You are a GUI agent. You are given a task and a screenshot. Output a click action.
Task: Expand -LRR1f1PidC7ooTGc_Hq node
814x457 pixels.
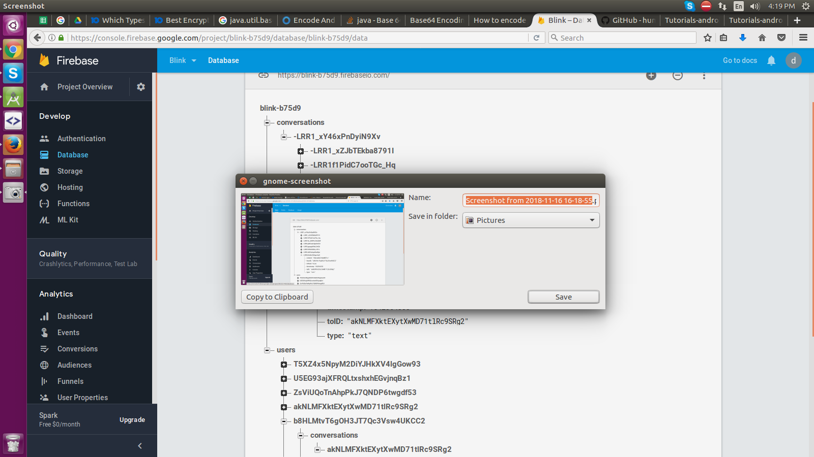[301, 165]
